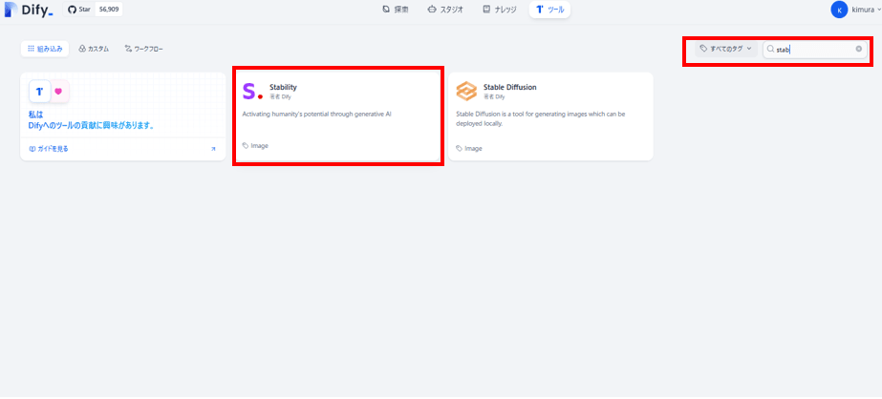
Task: Open the ガイドを見る link
Action: [x=49, y=149]
